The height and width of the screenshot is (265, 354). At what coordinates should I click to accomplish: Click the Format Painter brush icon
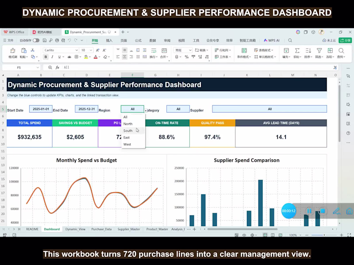click(x=13, y=50)
